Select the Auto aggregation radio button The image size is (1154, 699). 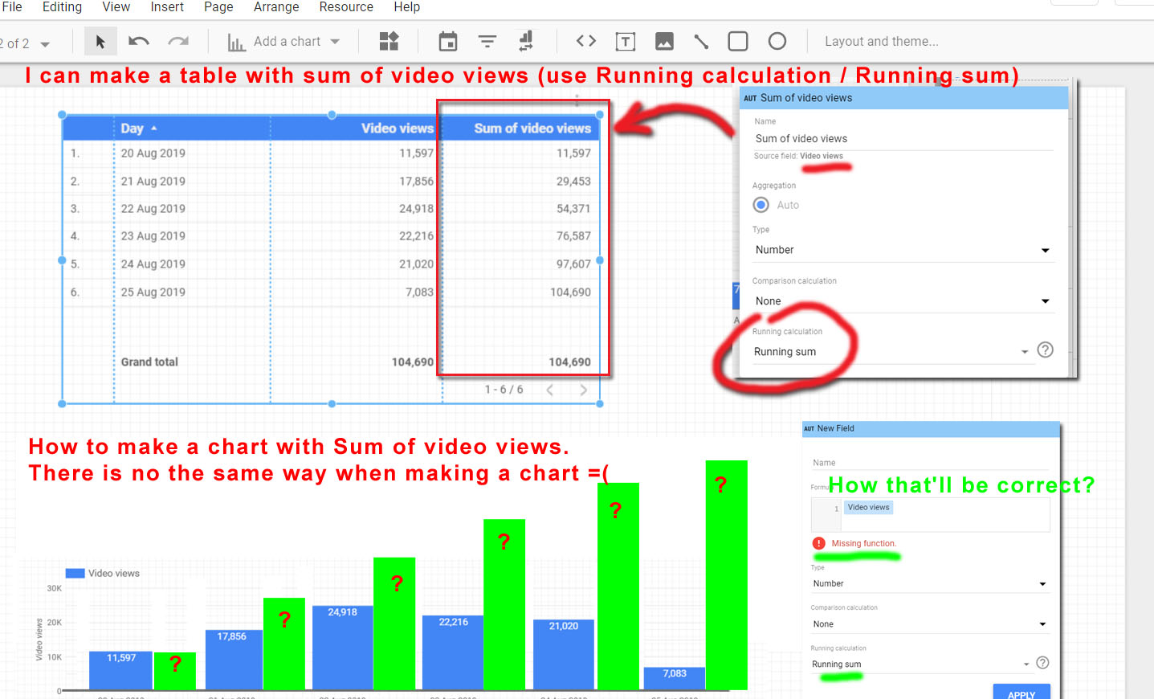point(760,205)
